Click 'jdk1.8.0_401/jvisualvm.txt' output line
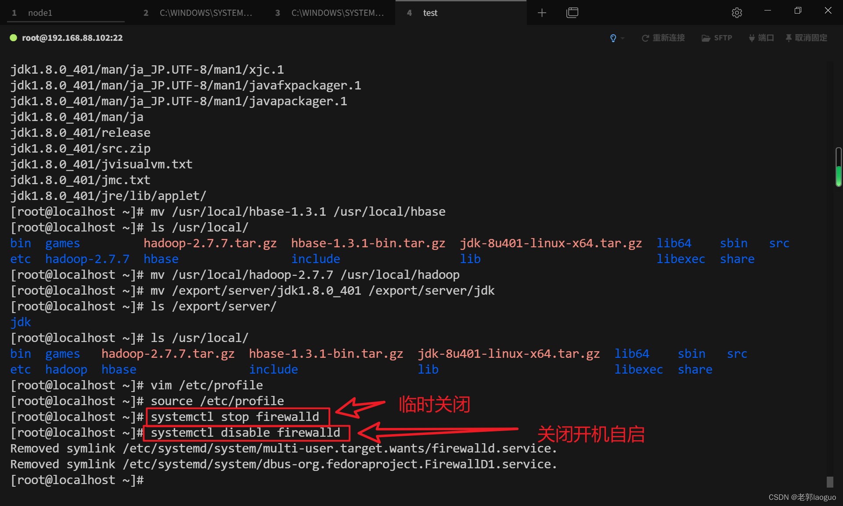 pyautogui.click(x=101, y=164)
